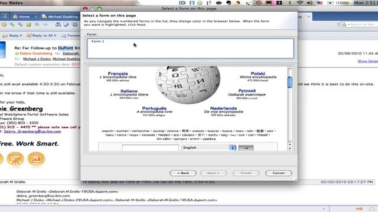Click the Time Machine menu bar icon
Screen dimensions: 378x212
[259, 2]
